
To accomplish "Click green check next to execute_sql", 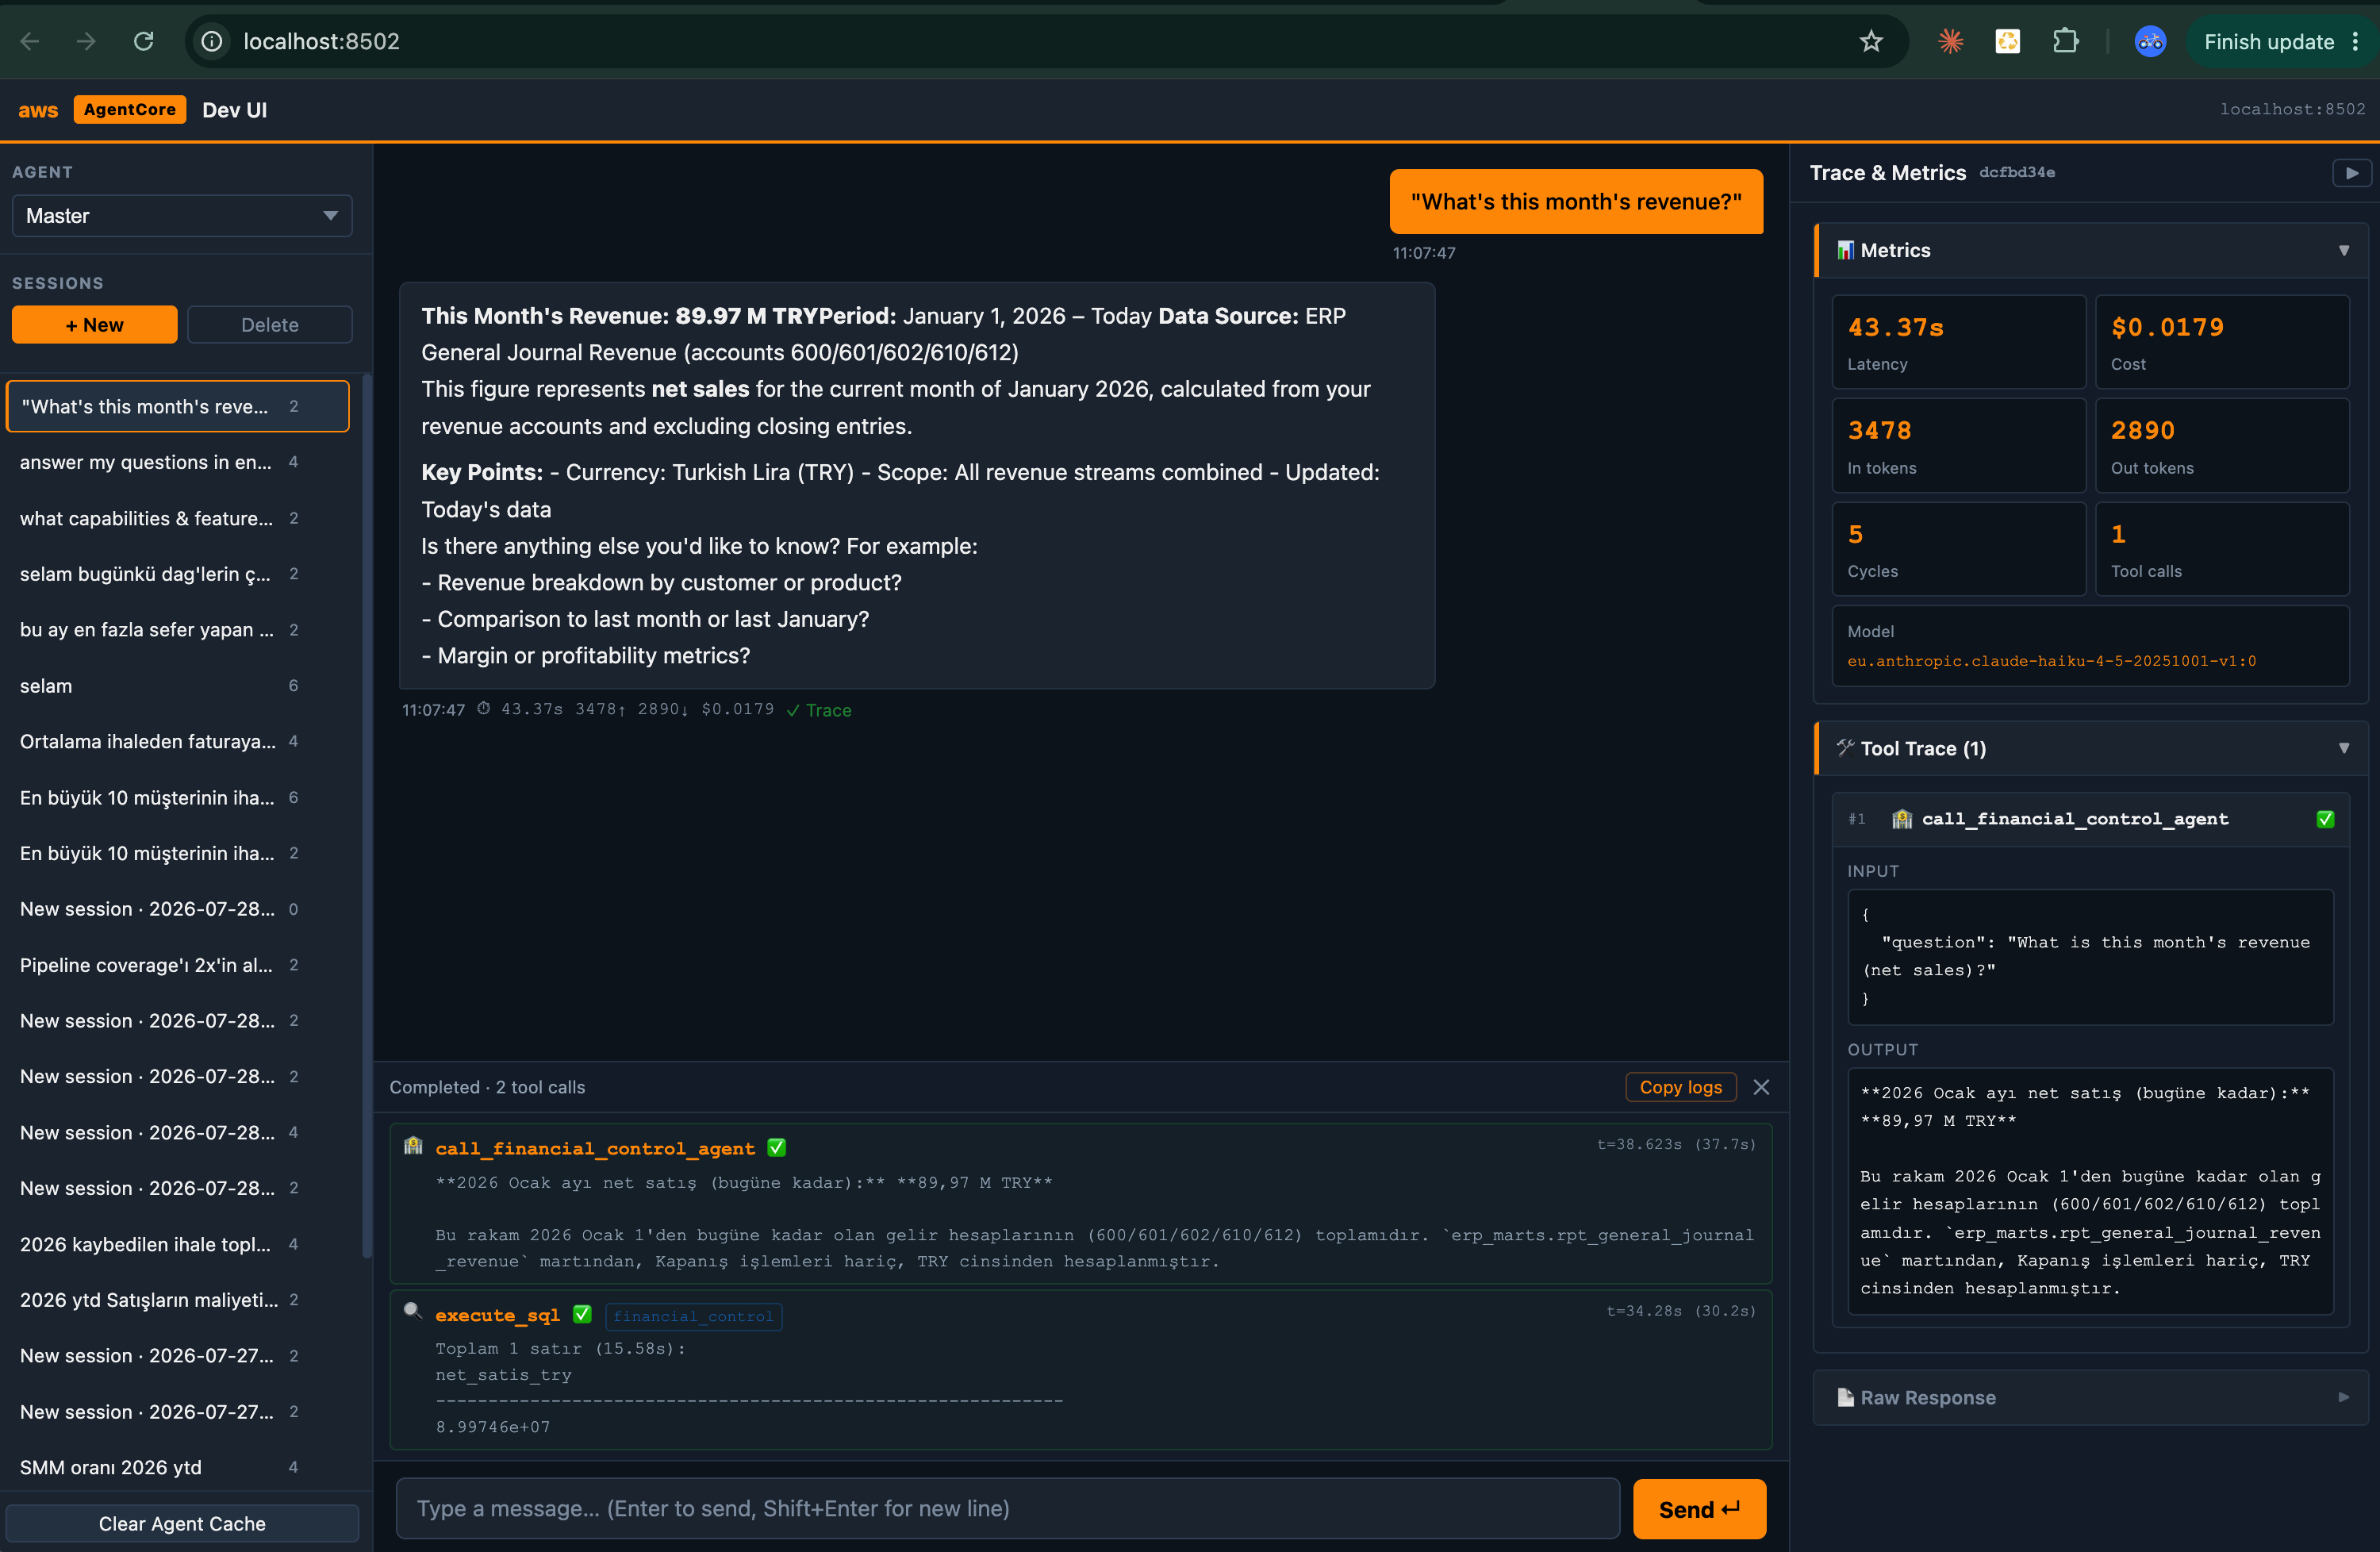I will coord(582,1314).
